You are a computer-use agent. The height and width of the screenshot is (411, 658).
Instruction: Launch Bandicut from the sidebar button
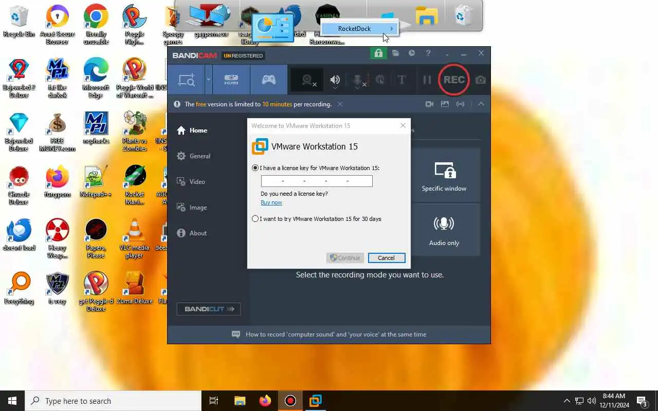209,309
